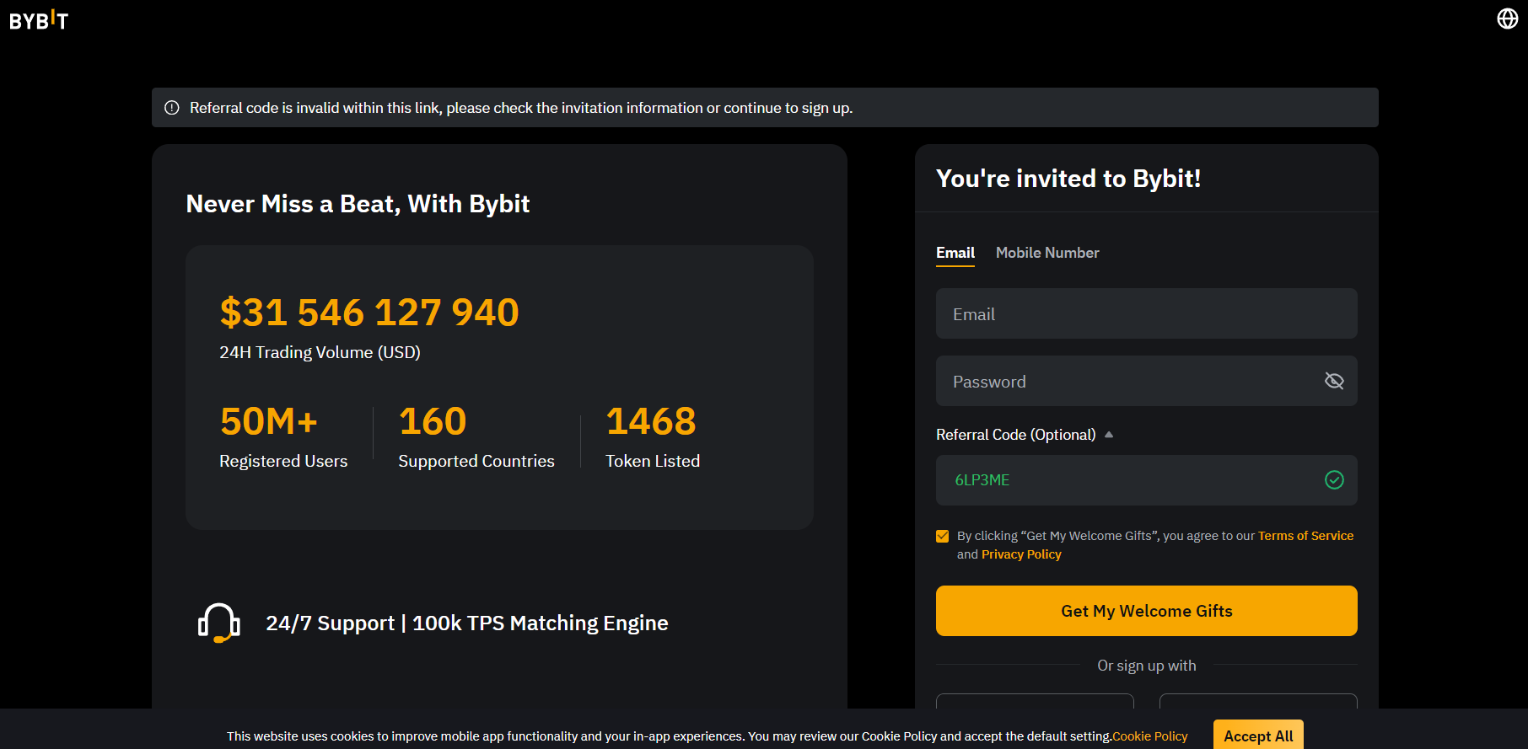Click 'You're invited to Bybit!' heading
The image size is (1528, 749).
pos(1068,179)
